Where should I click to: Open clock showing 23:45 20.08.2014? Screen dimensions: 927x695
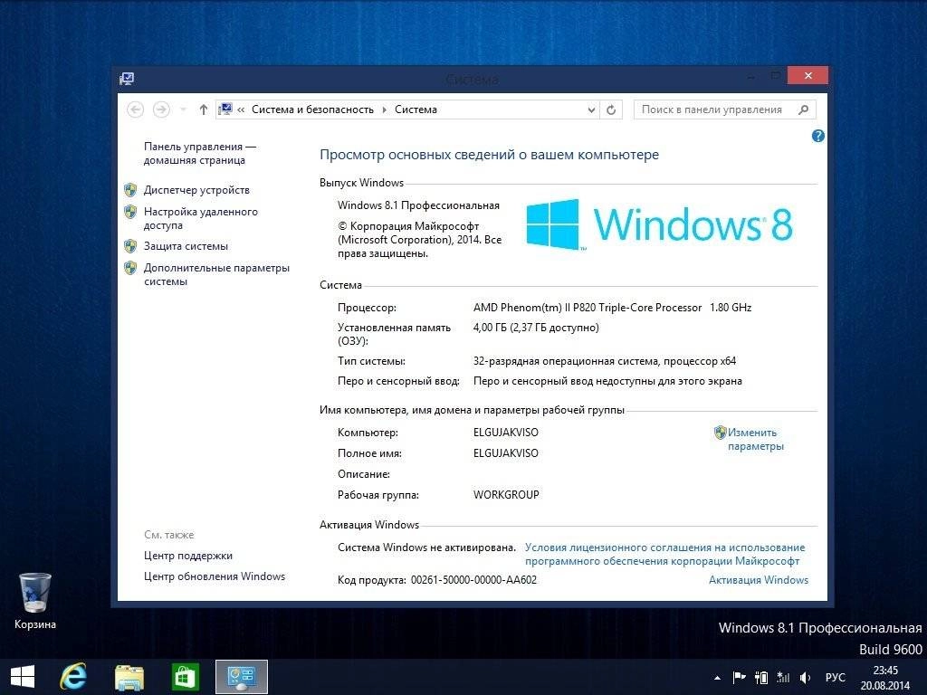[885, 678]
